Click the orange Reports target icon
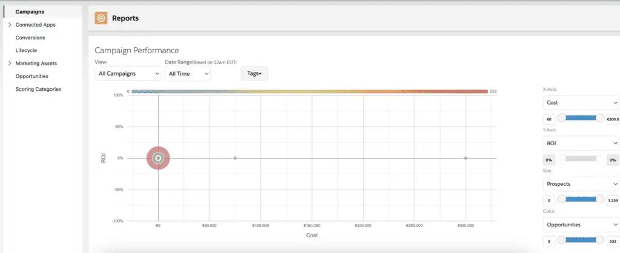Screen dimensions: 620x253 click(x=101, y=18)
